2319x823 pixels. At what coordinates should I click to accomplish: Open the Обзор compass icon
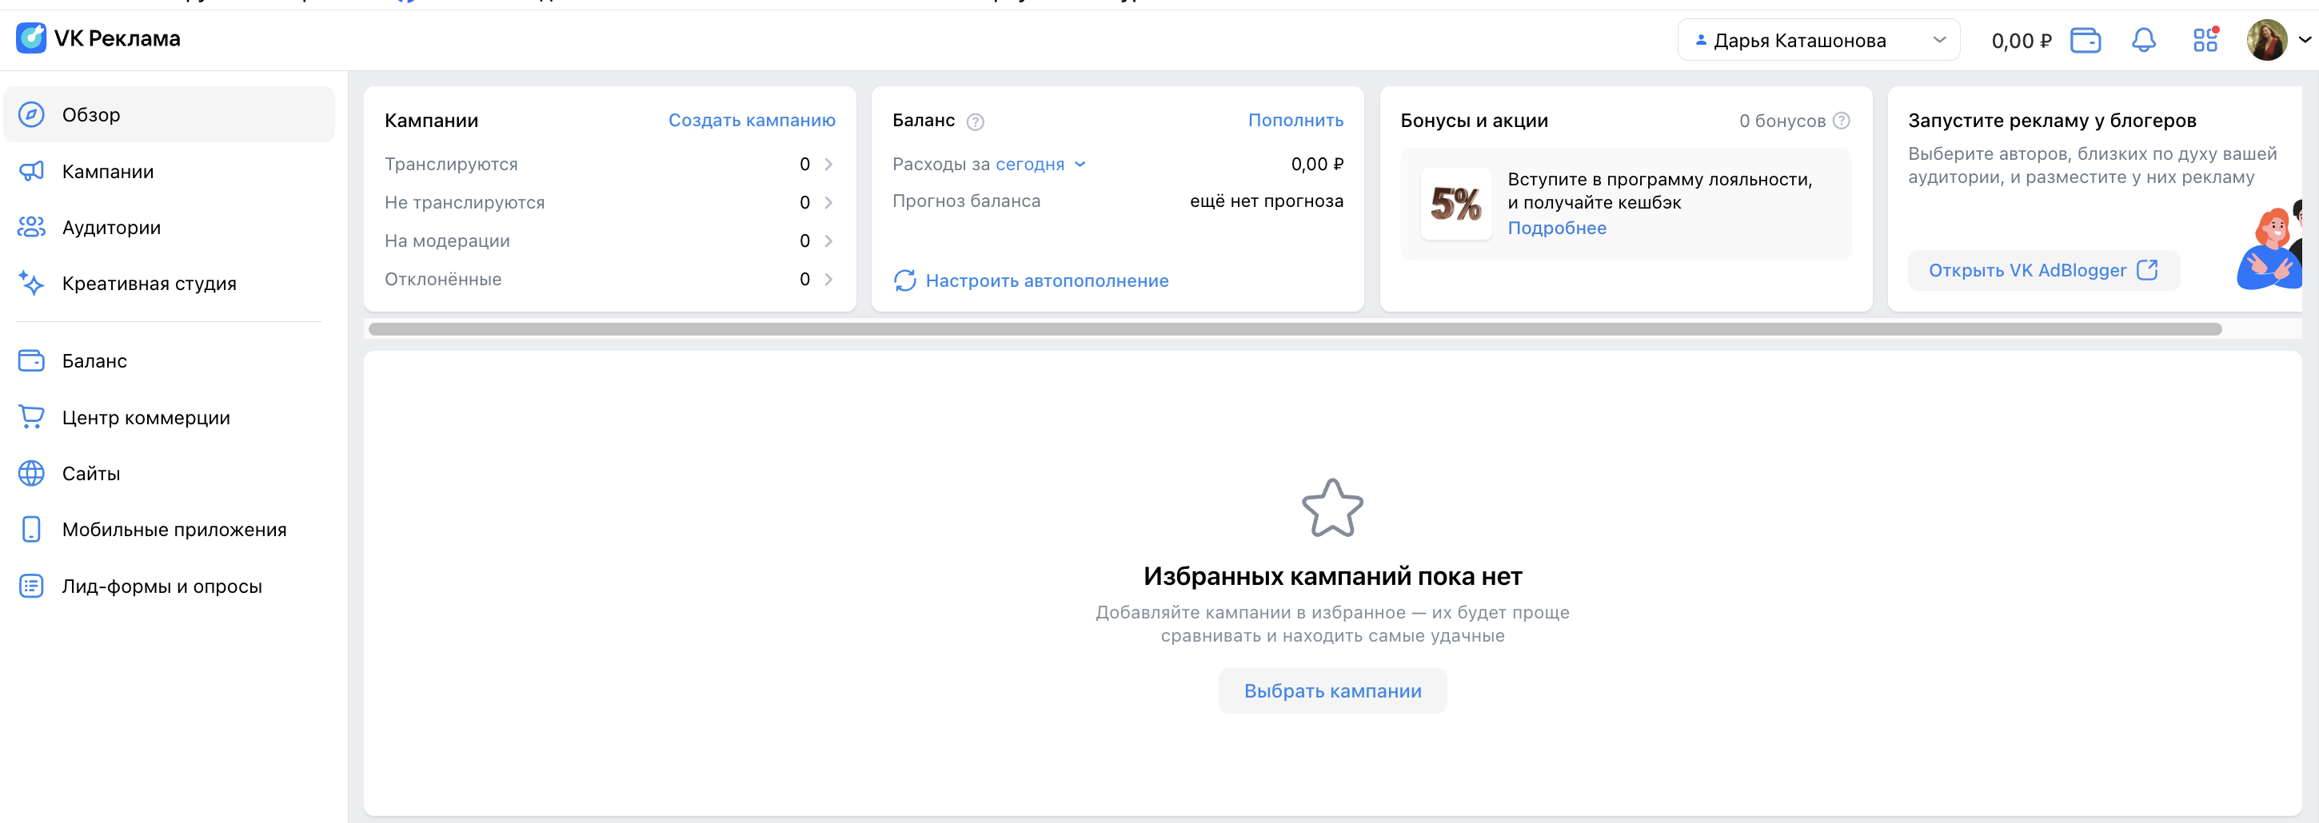coord(31,114)
